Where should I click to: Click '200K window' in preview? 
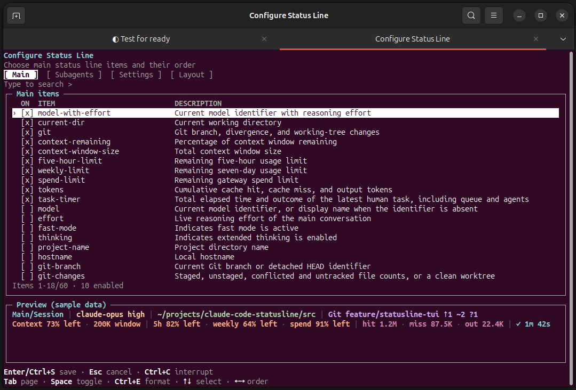tap(117, 324)
